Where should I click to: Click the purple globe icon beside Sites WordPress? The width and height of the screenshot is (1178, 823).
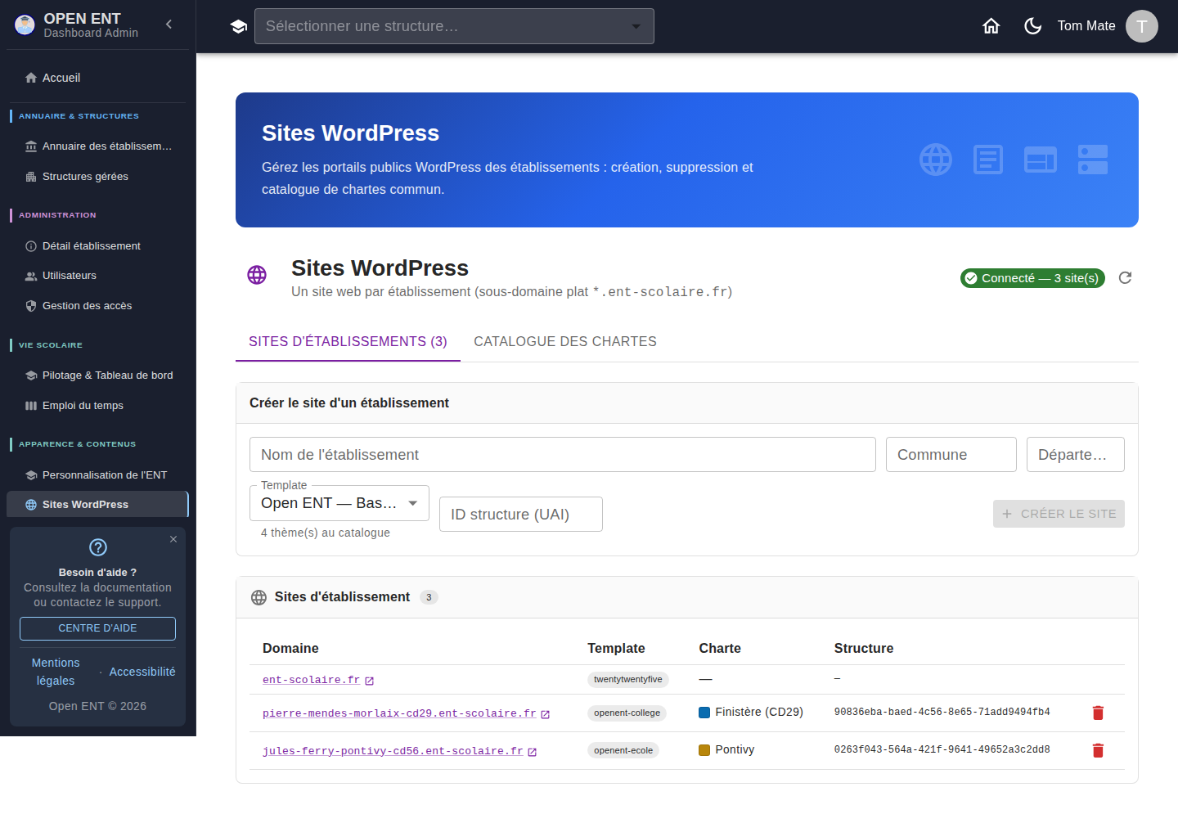pos(257,275)
